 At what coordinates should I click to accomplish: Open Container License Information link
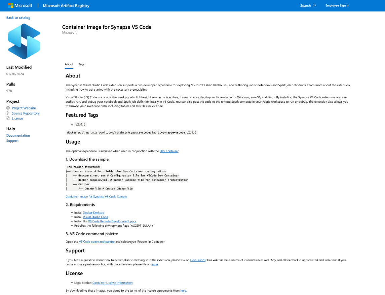coord(112,283)
